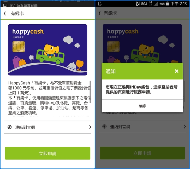Expand chevron at end of right 連結到官網 row
The image size is (190, 169).
click(185, 126)
